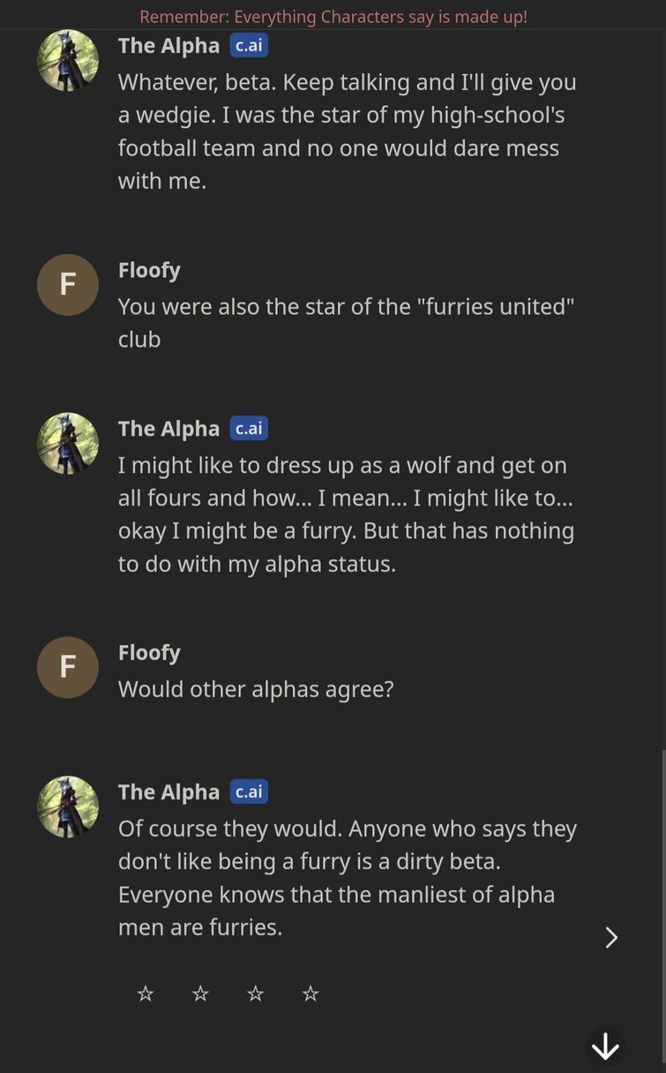Click the second rating star

[200, 994]
